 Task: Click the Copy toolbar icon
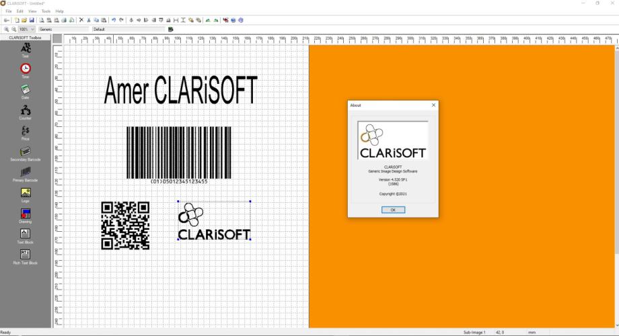pos(96,20)
